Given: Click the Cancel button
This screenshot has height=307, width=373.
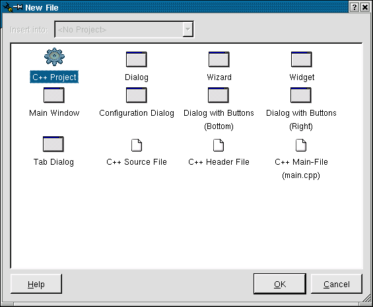Looking at the screenshot, I should click(x=337, y=284).
